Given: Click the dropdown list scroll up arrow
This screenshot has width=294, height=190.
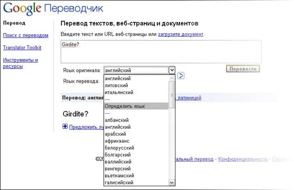Looking at the screenshot, I should point(172,78).
